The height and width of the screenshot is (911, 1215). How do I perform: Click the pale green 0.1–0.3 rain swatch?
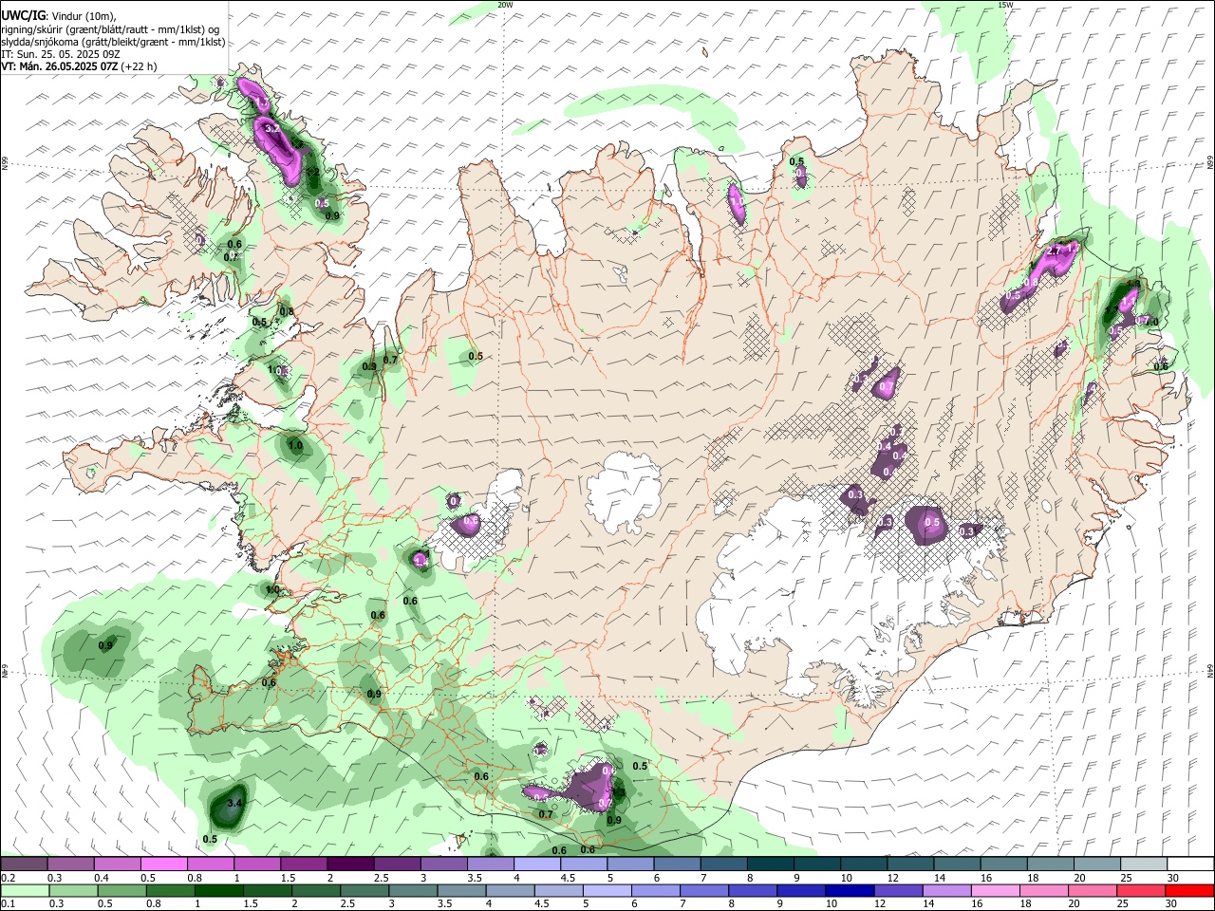pyautogui.click(x=25, y=891)
